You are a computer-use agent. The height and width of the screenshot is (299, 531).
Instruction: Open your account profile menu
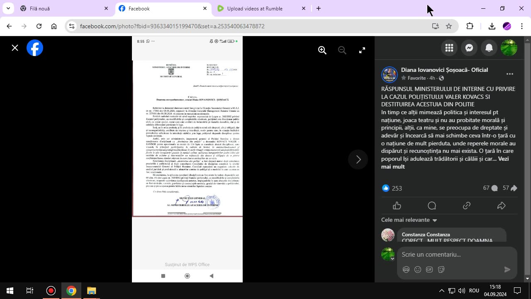tap(509, 48)
